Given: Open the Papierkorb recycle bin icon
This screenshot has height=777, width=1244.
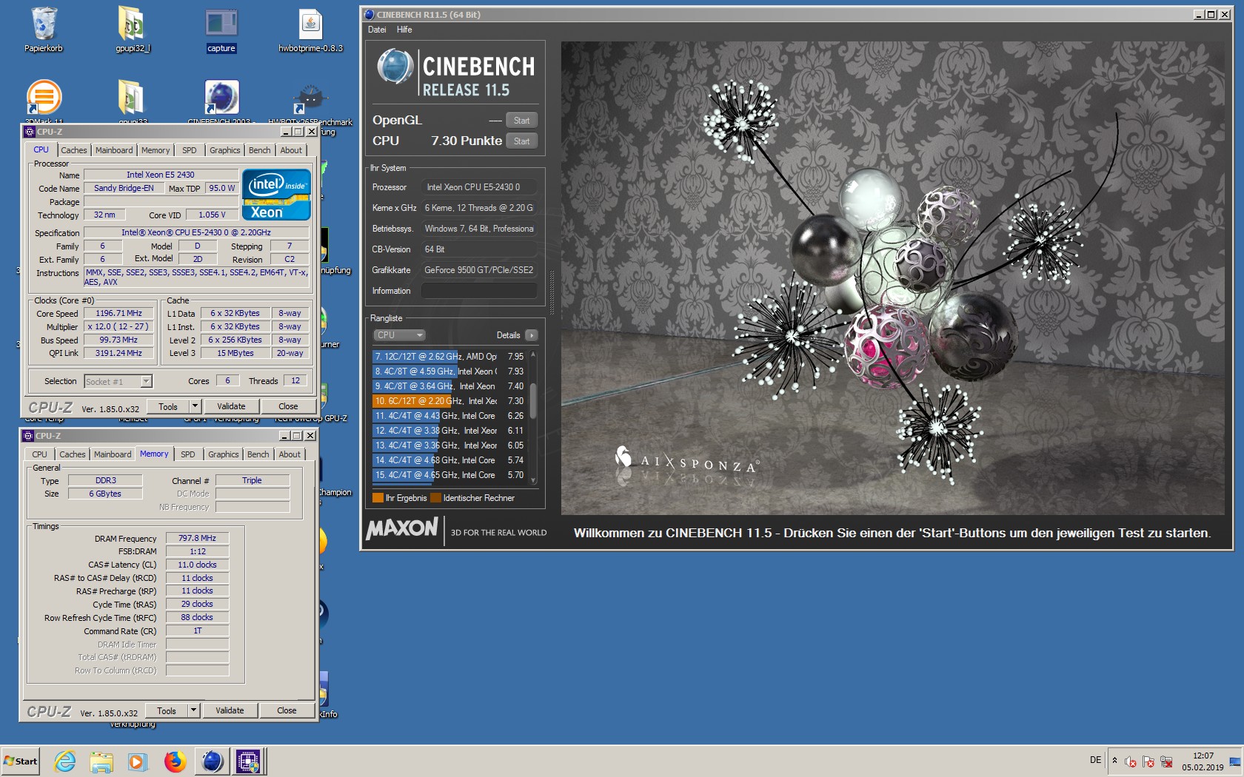Looking at the screenshot, I should (44, 30).
